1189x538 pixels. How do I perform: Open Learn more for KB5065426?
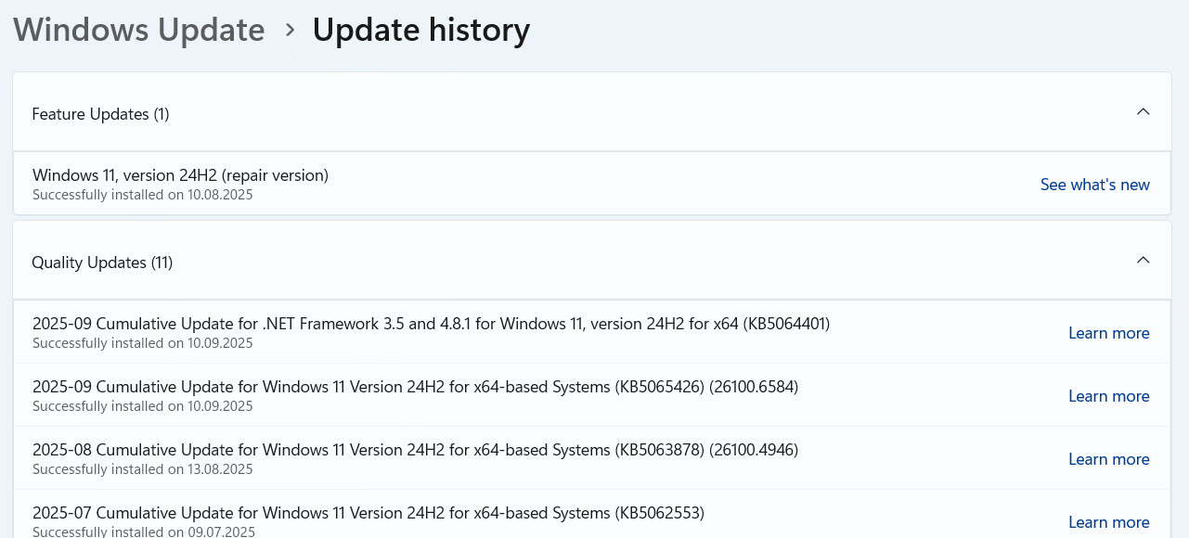click(1109, 396)
